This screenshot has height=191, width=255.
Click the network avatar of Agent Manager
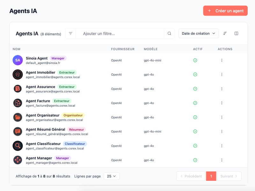pyautogui.click(x=18, y=160)
